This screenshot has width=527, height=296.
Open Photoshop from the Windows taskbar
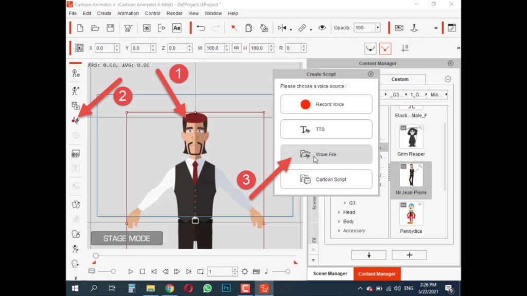coord(226,288)
